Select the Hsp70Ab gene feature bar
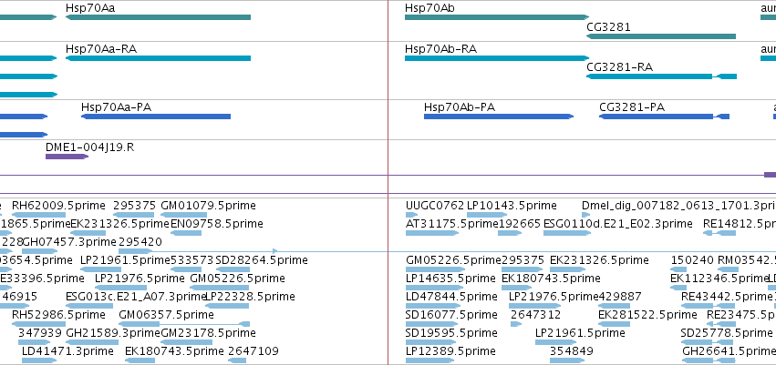The height and width of the screenshot is (365, 776). tap(497, 17)
